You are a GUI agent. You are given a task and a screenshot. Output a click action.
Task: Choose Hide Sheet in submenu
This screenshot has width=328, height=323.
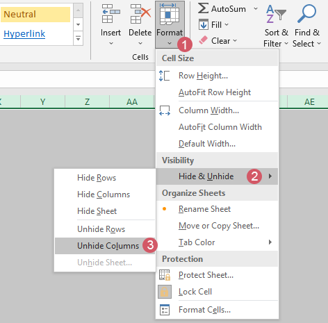pyautogui.click(x=105, y=211)
